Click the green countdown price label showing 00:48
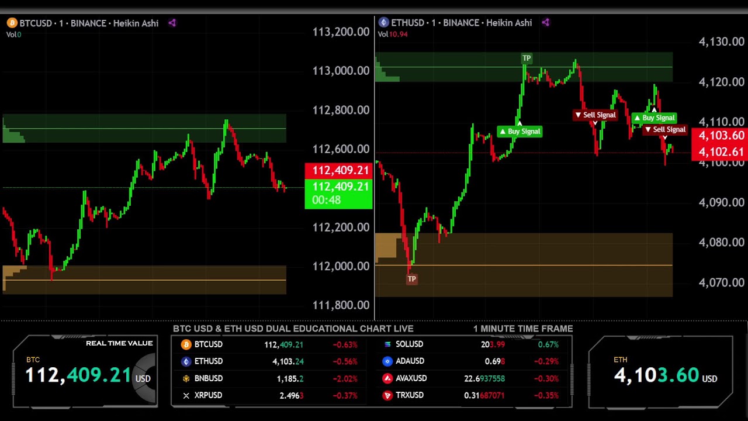 point(338,194)
